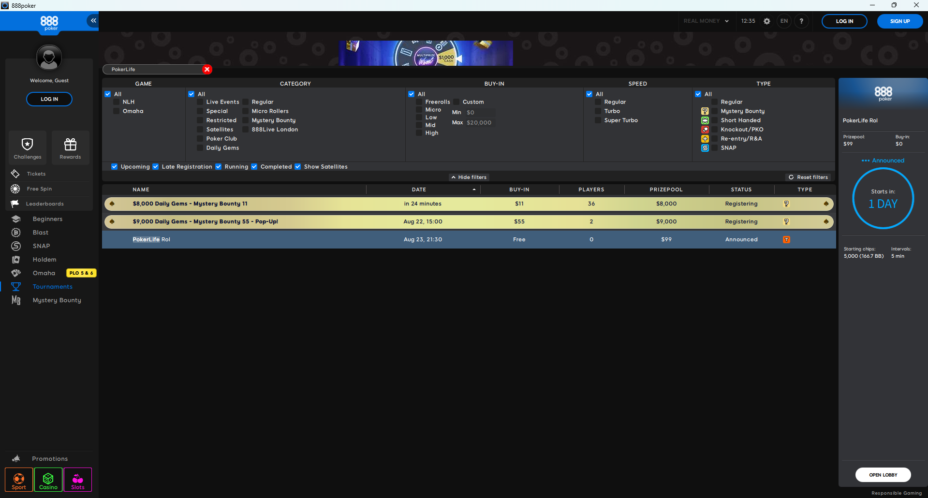
Task: Sort tournaments by Name column
Action: (141, 190)
